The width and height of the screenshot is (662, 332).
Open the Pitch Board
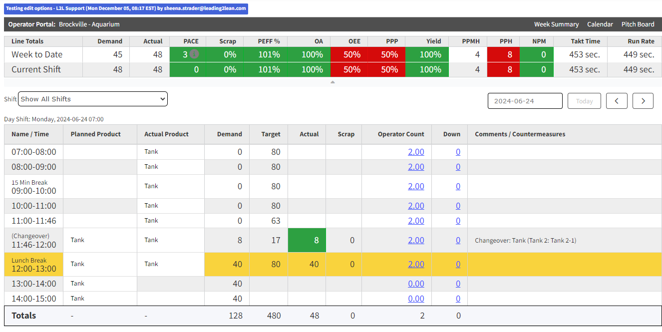pos(638,24)
